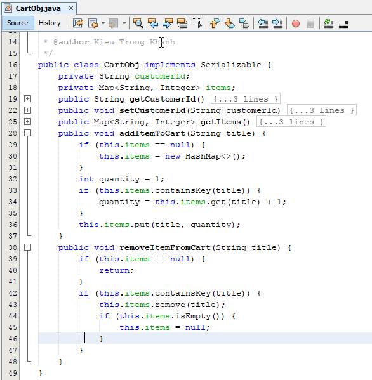
Task: Comment out the selected lines
Action: tap(329, 23)
